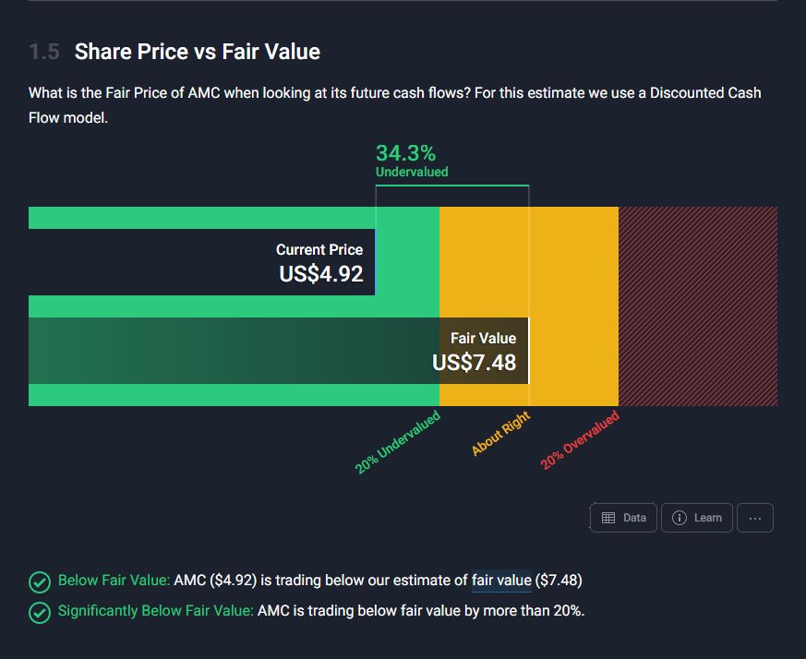Click the '20% Undervalued' axis label
Viewport: 806px width, 659px height.
coord(398,443)
